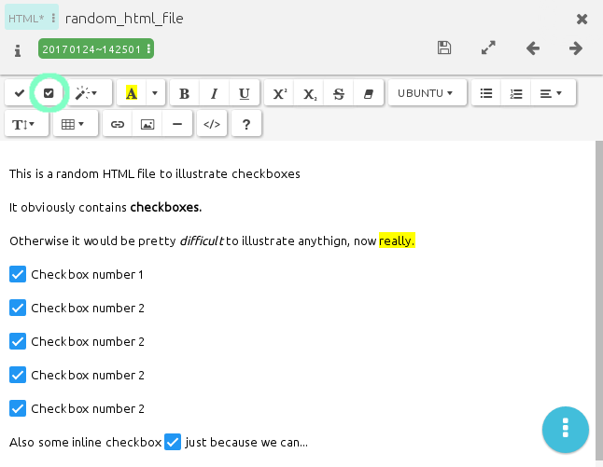
Task: Click the eraser remove formatting icon
Action: [x=368, y=93]
